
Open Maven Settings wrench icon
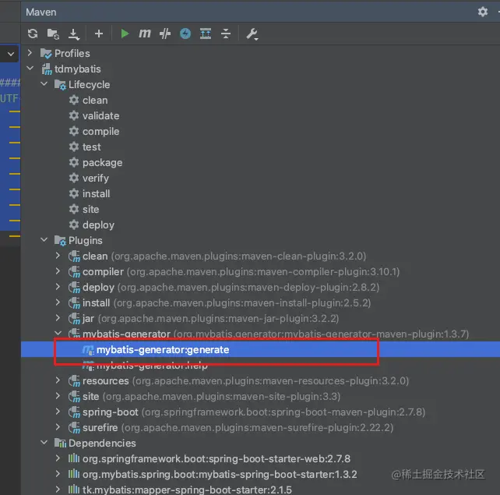click(252, 34)
